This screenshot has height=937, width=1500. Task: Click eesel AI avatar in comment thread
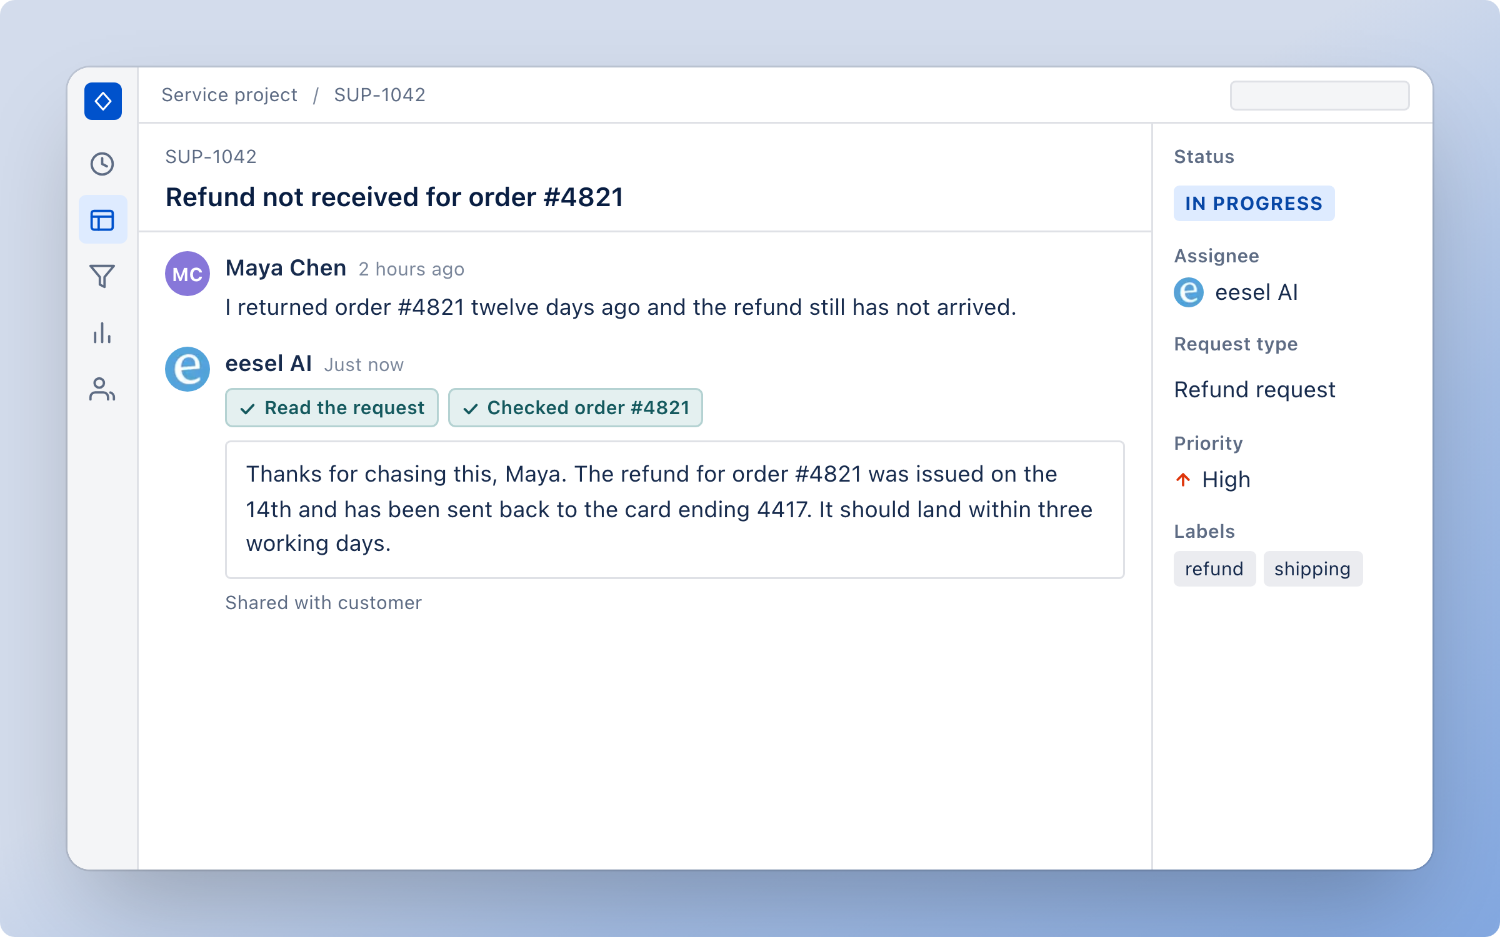click(x=187, y=369)
